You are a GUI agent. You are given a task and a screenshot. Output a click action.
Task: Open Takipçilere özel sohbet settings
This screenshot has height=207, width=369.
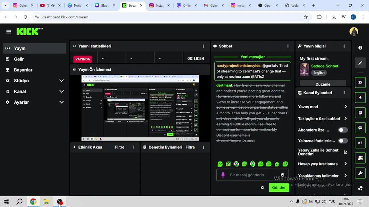322,118
